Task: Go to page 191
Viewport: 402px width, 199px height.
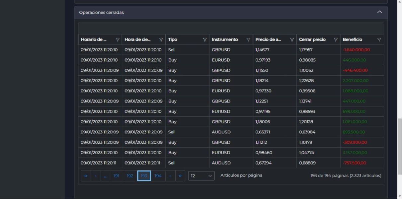Action: (x=116, y=176)
